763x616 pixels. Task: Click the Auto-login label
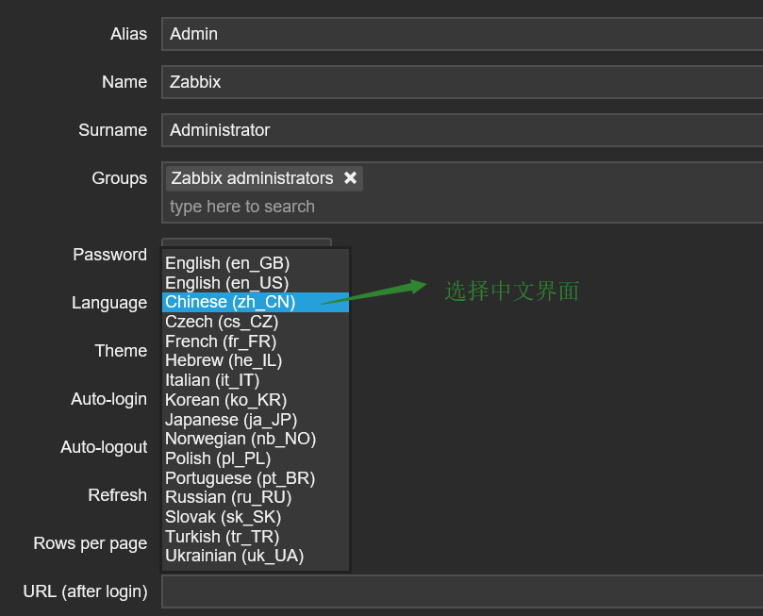(109, 399)
